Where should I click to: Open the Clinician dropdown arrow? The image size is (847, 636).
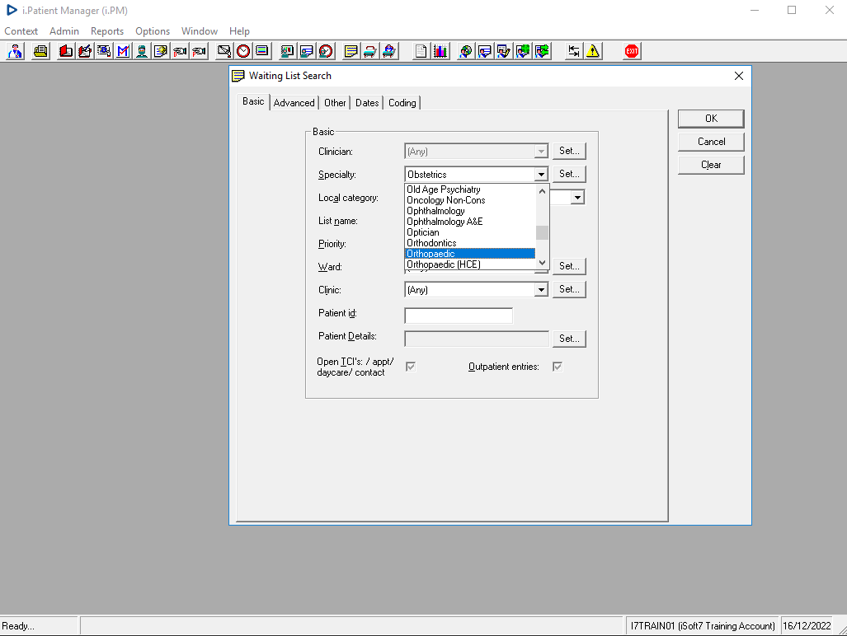click(541, 152)
